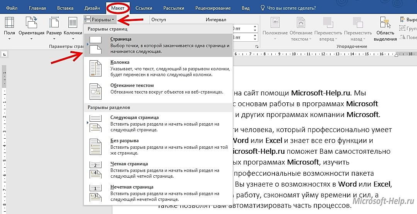Expand the Размер dropdown arrow
417x214 pixels.
click(54, 39)
